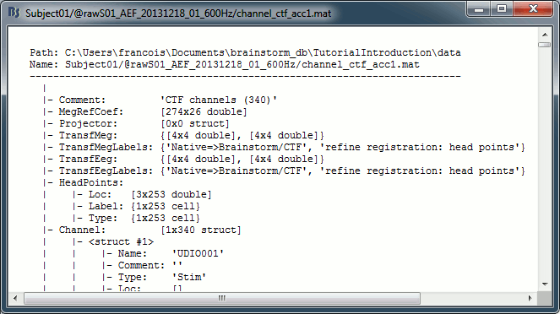Click the '<struct #1>' entry under Channel
Screen dimensions: 560x314
pos(121,241)
